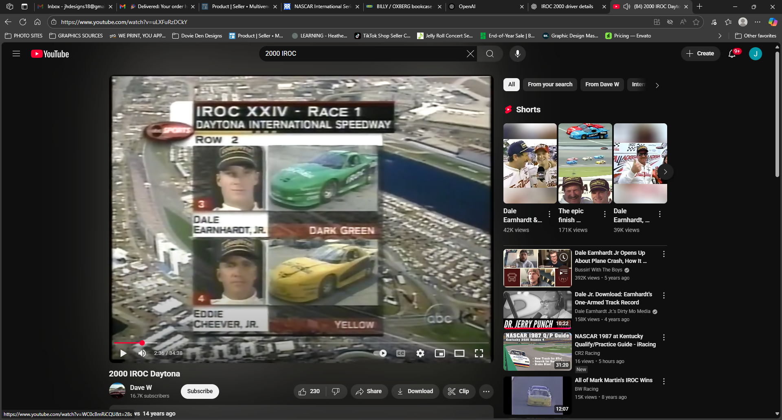Enter full screen mode
Image resolution: width=782 pixels, height=420 pixels.
[479, 353]
